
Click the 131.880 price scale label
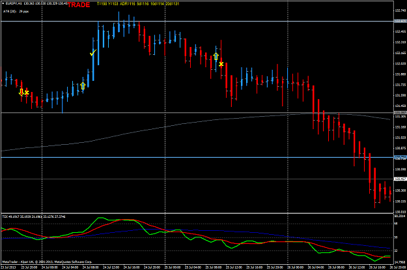point(400,74)
